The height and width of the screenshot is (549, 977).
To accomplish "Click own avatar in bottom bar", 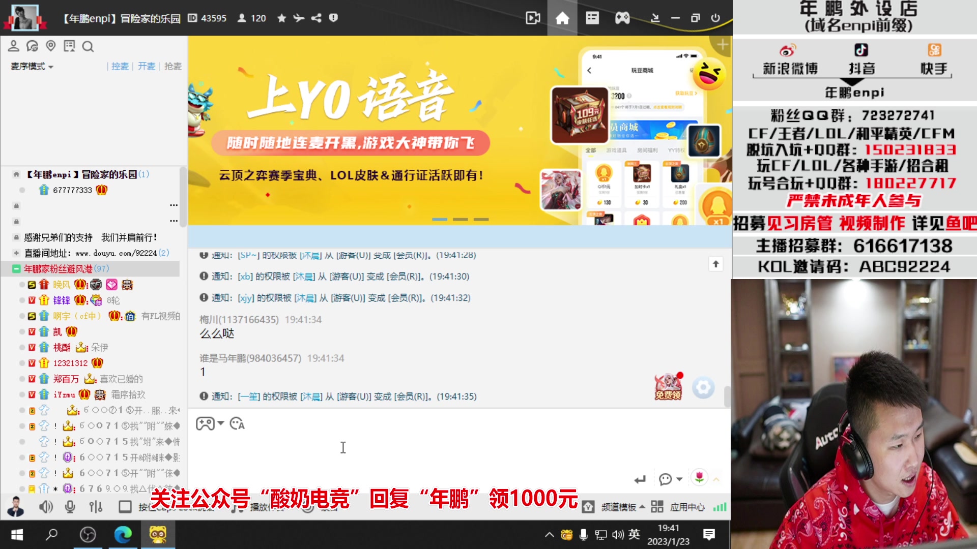I will click(x=16, y=506).
